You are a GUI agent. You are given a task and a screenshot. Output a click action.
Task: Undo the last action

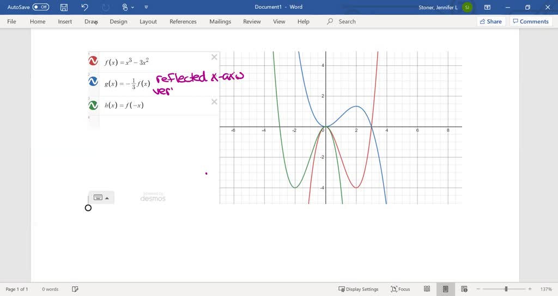[x=84, y=7]
